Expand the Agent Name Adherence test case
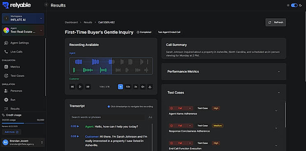 (x=276, y=110)
